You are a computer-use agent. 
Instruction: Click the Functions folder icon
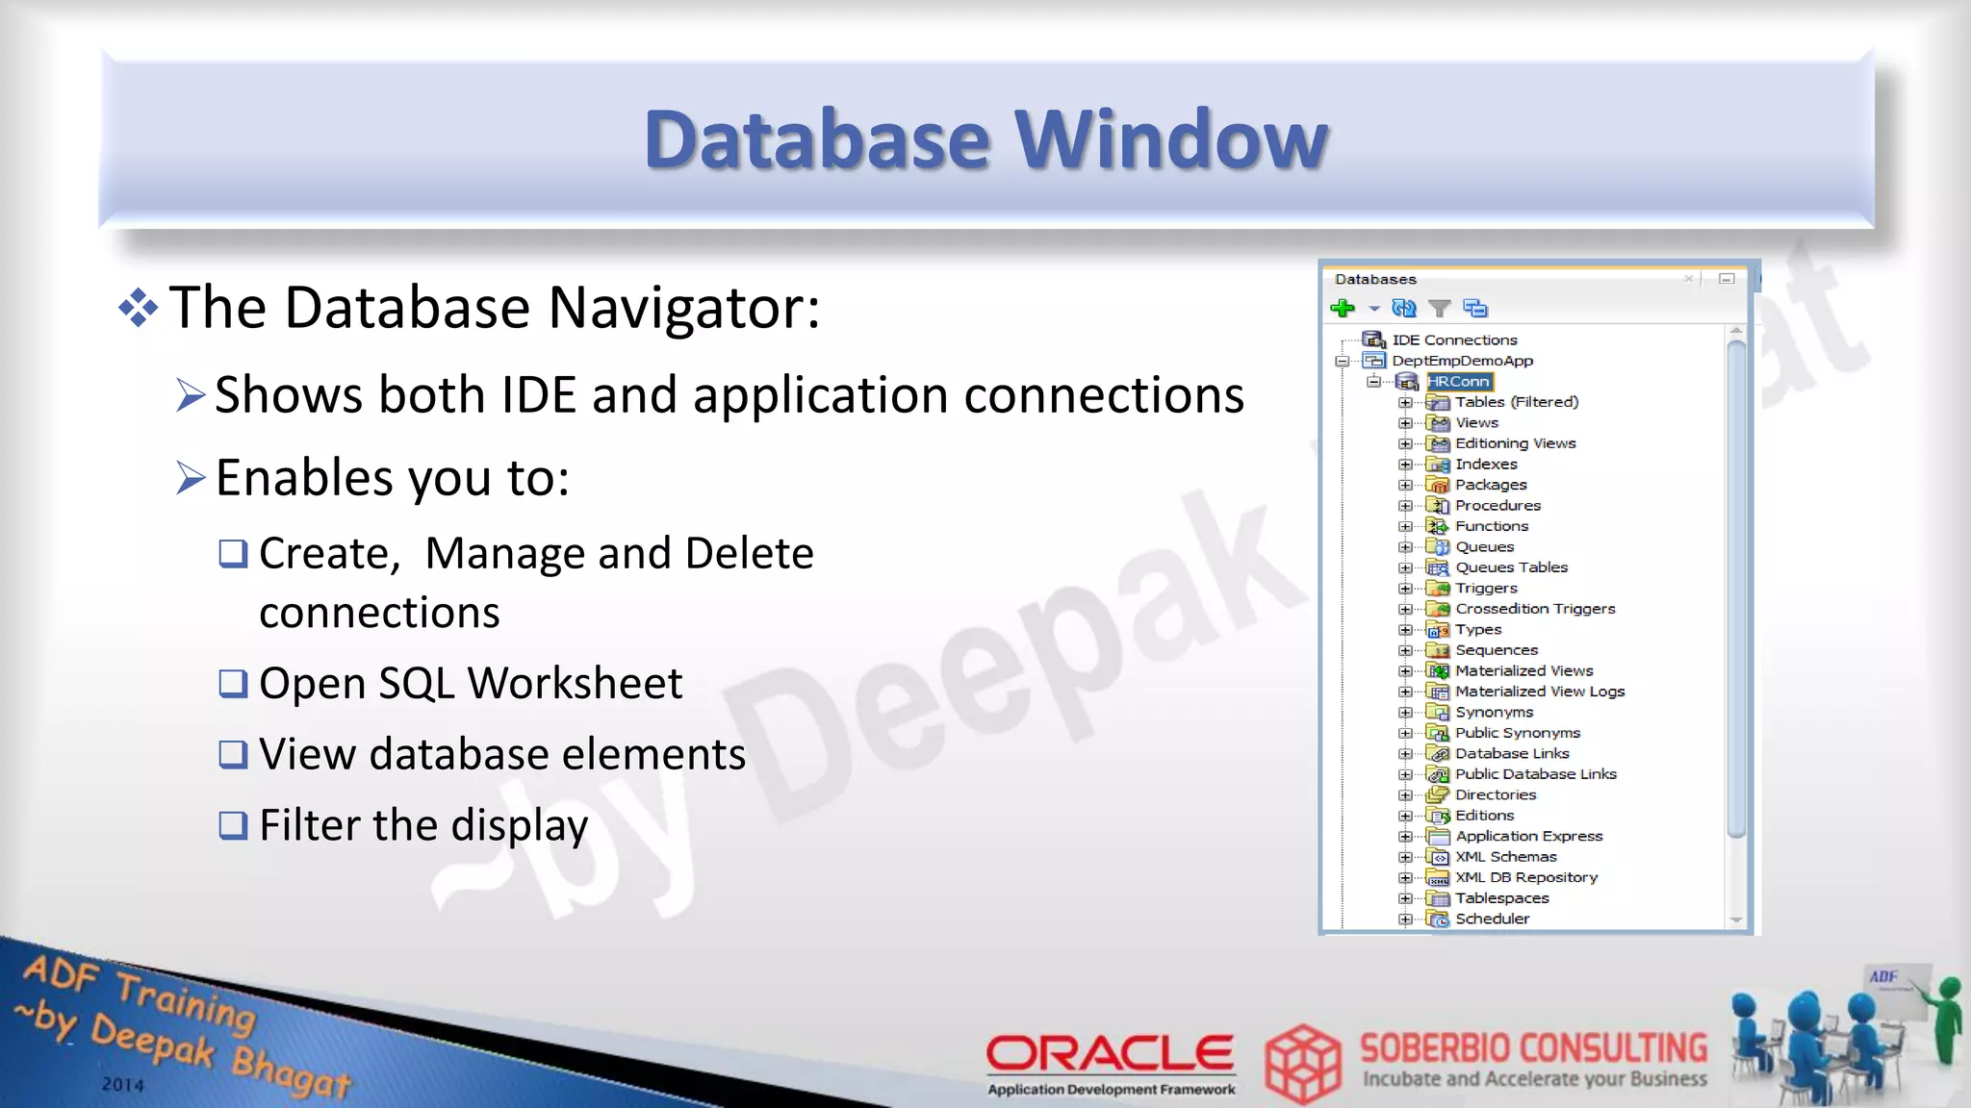1438,526
